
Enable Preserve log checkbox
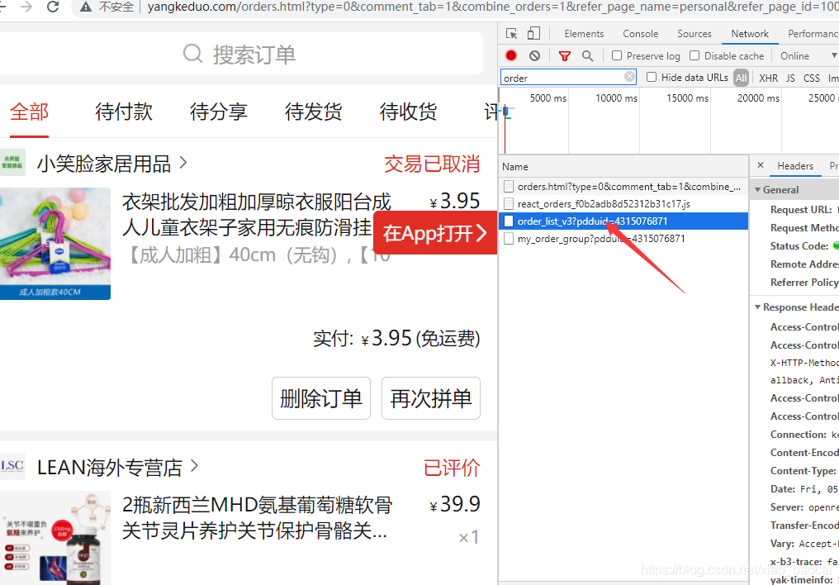[617, 55]
